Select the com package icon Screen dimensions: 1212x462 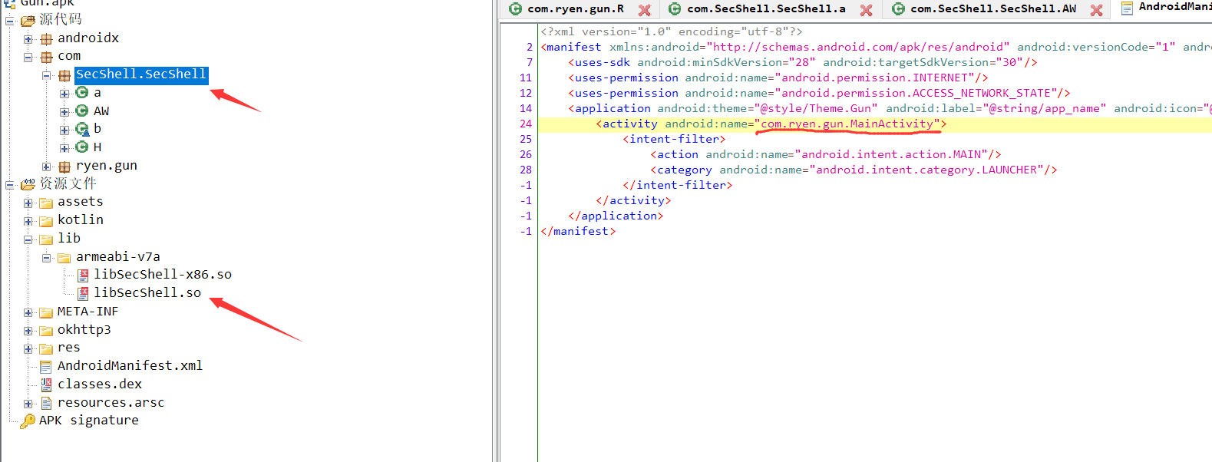pyautogui.click(x=47, y=57)
